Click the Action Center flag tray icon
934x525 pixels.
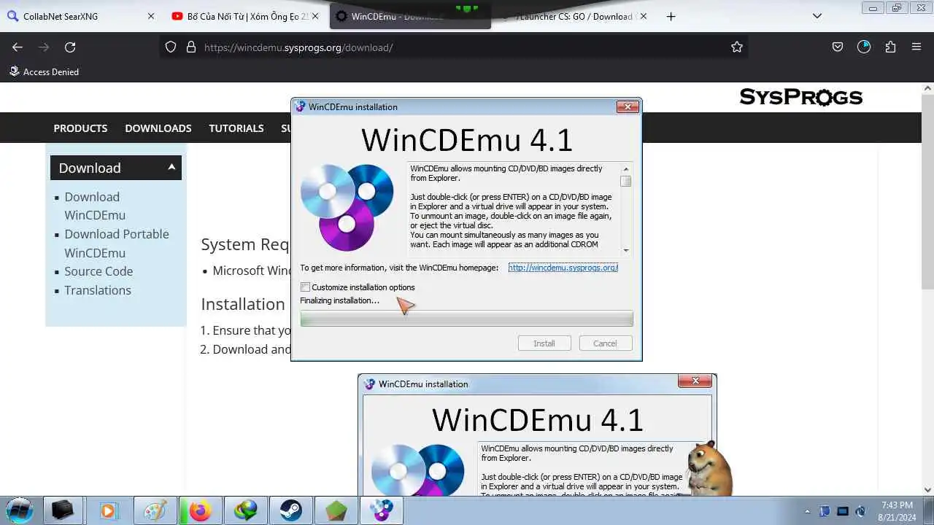coord(825,511)
